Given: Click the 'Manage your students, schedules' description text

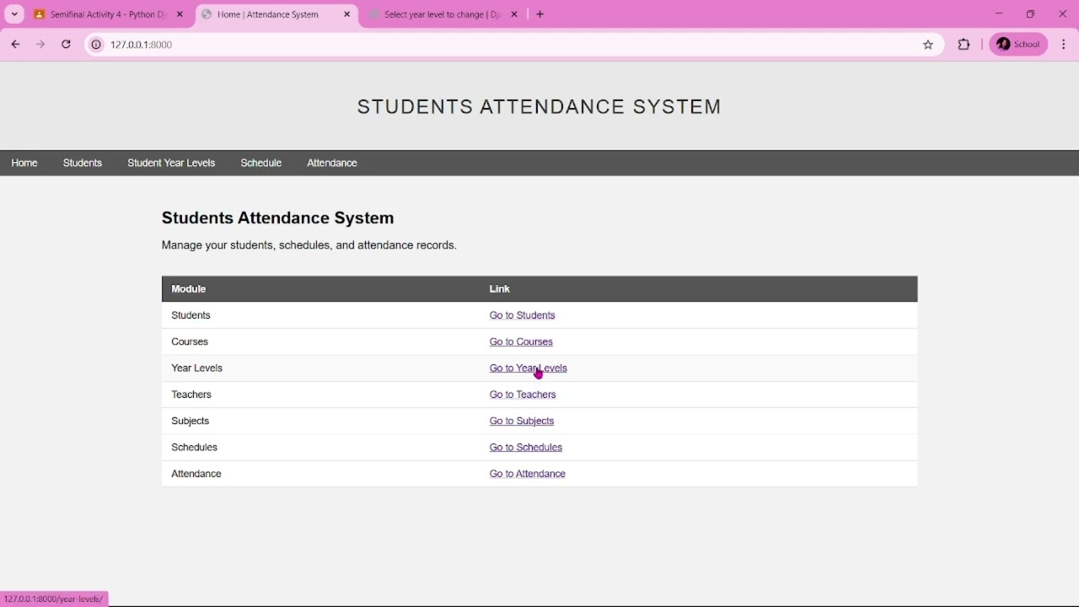Looking at the screenshot, I should pos(309,245).
